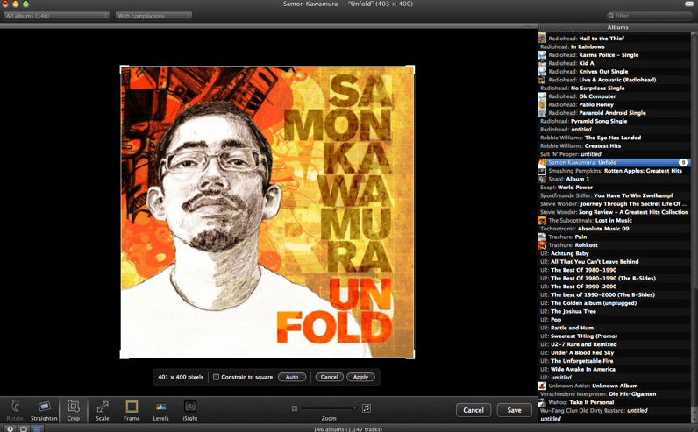Select U2: Achtung Baby
This screenshot has width=698, height=432.
click(615, 253)
